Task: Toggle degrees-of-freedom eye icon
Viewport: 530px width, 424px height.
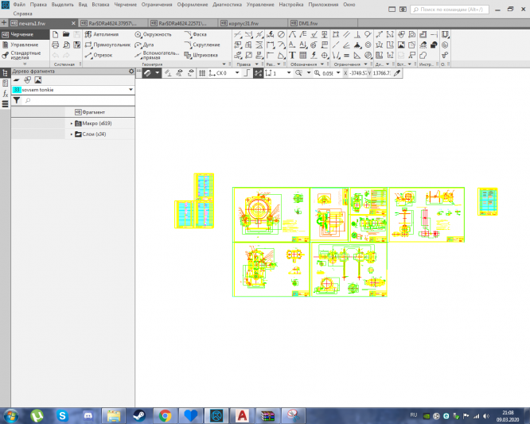Action: point(191,73)
